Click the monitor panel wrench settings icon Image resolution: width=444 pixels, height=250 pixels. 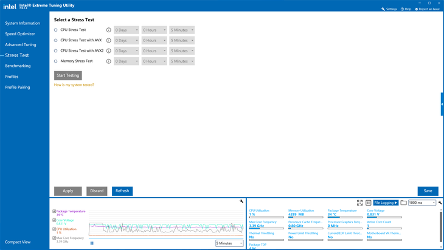pos(440,203)
